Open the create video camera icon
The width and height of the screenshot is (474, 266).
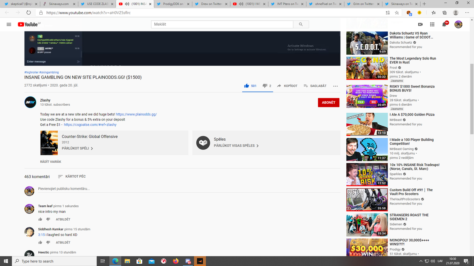pyautogui.click(x=420, y=24)
